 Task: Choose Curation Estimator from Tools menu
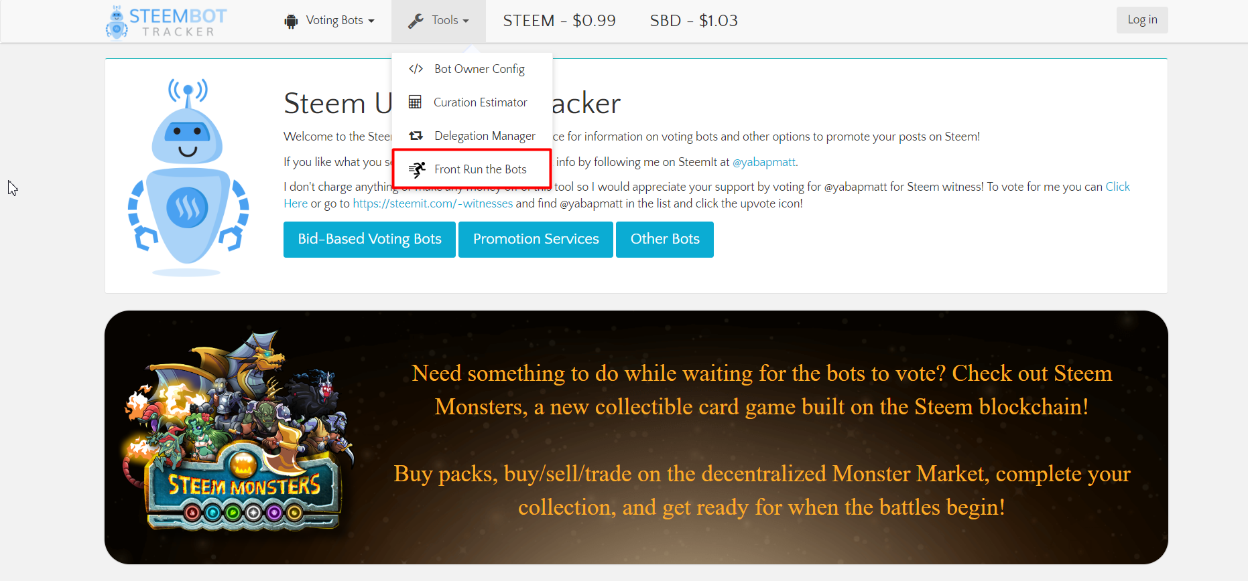pos(472,102)
